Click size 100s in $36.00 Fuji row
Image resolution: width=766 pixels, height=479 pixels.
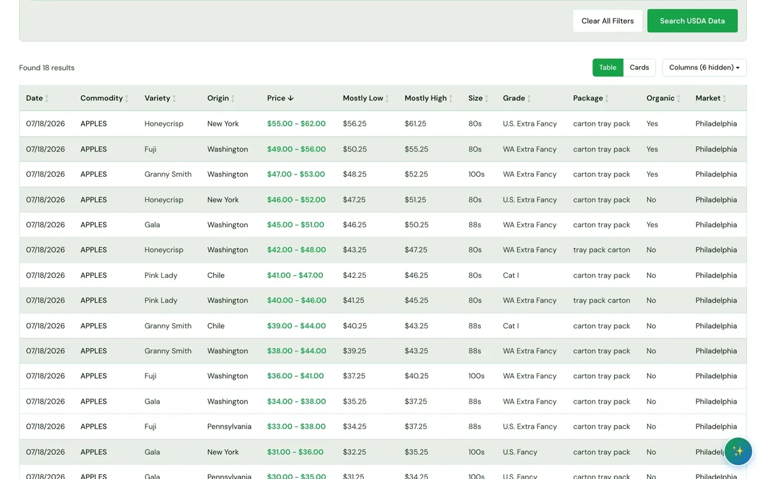point(476,376)
